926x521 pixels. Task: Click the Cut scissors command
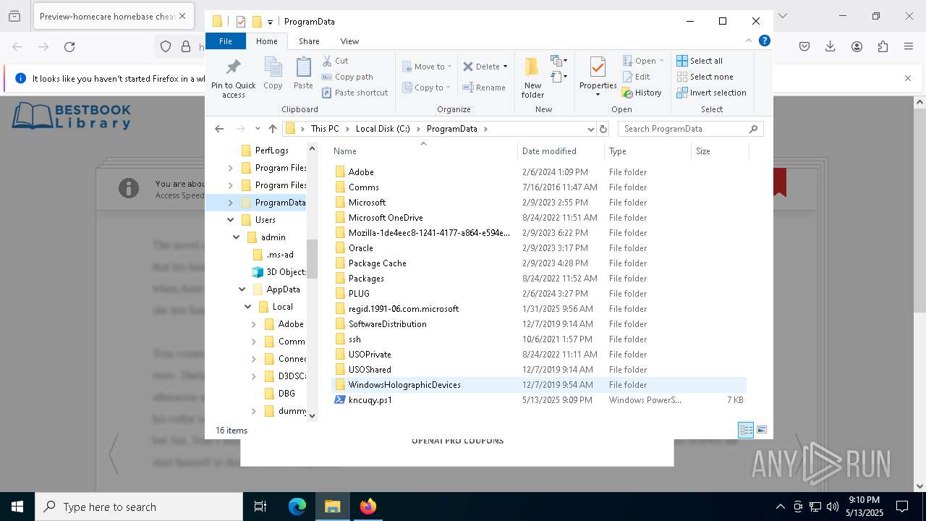click(x=335, y=61)
